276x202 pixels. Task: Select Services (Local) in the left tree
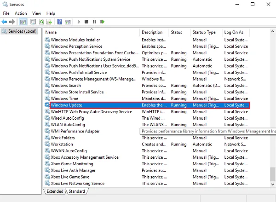click(19, 31)
